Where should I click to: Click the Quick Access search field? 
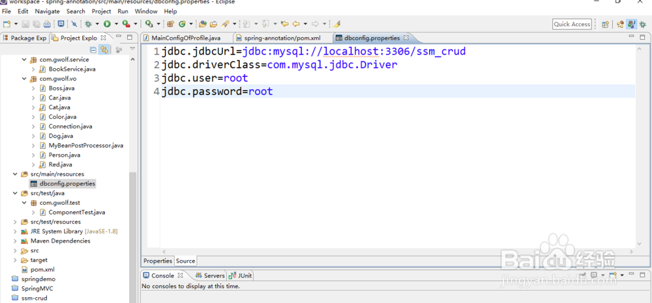point(572,24)
